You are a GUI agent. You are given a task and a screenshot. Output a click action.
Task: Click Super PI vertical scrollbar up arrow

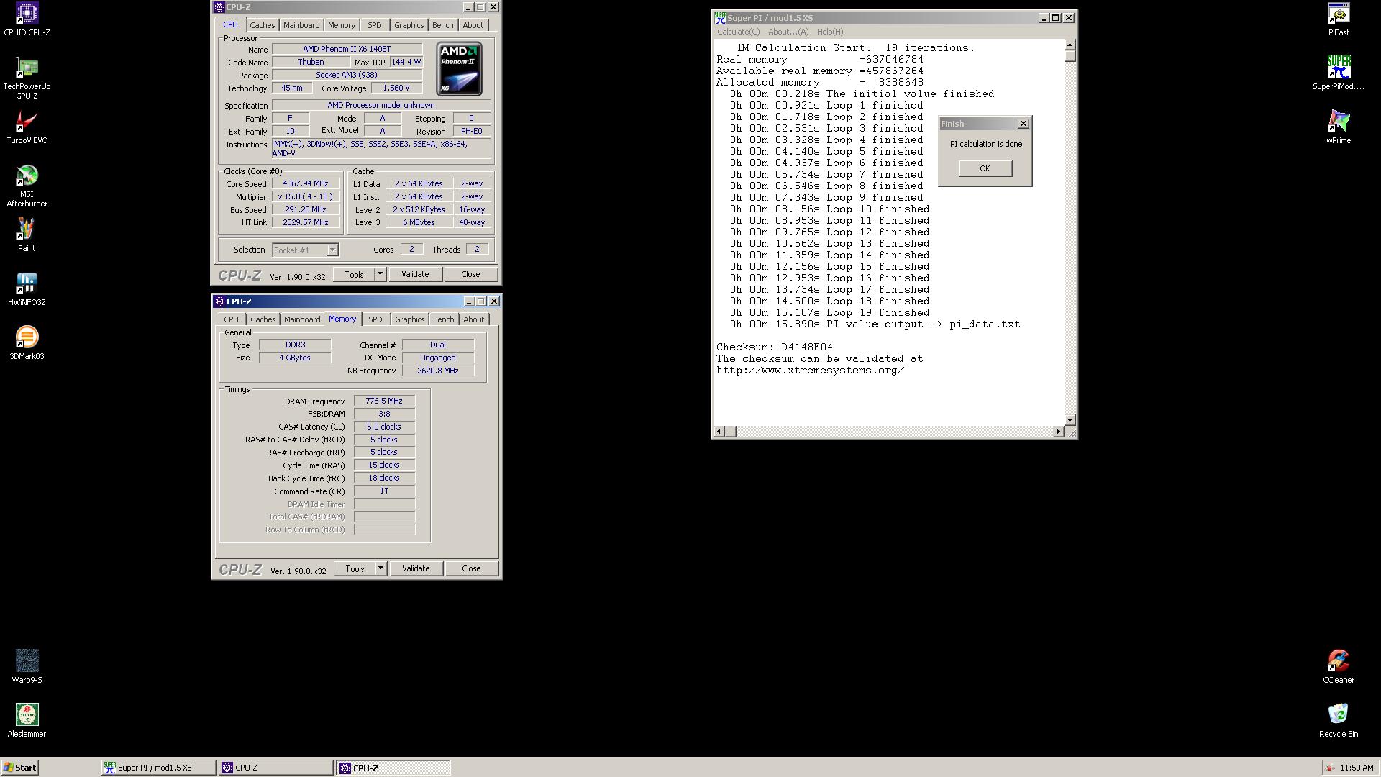click(x=1070, y=45)
